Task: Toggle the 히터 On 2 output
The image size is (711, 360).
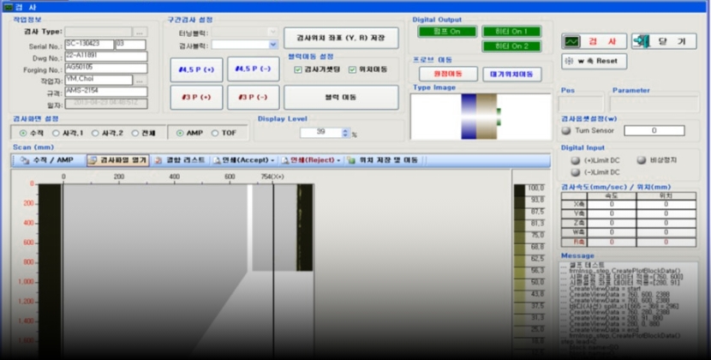Action: [x=511, y=46]
